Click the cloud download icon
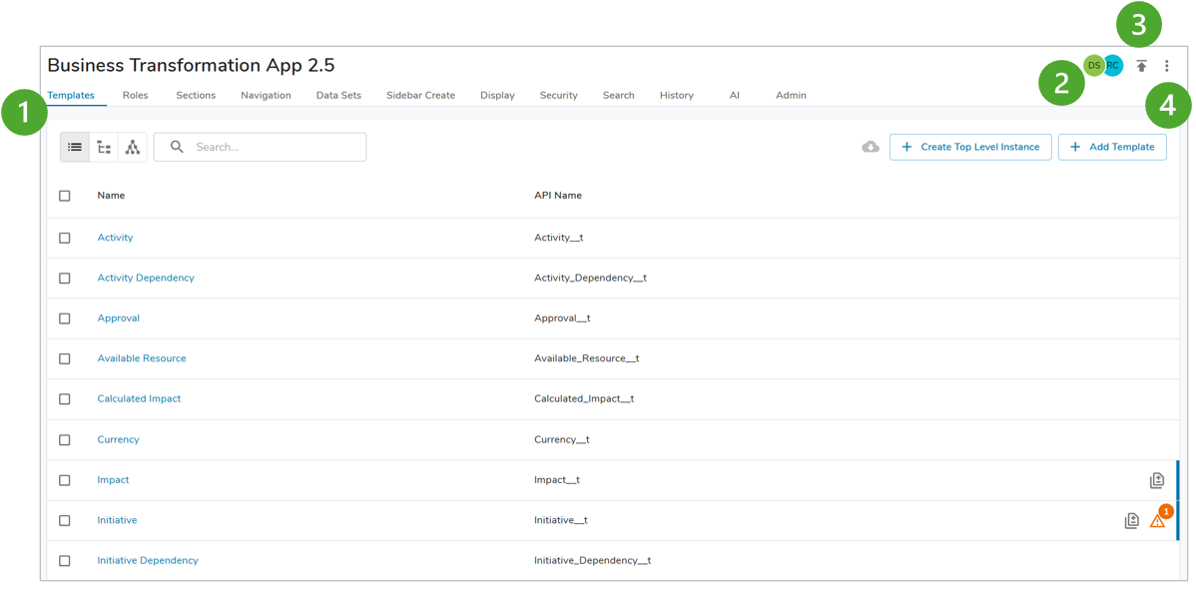Image resolution: width=1196 pixels, height=606 pixels. [x=871, y=148]
